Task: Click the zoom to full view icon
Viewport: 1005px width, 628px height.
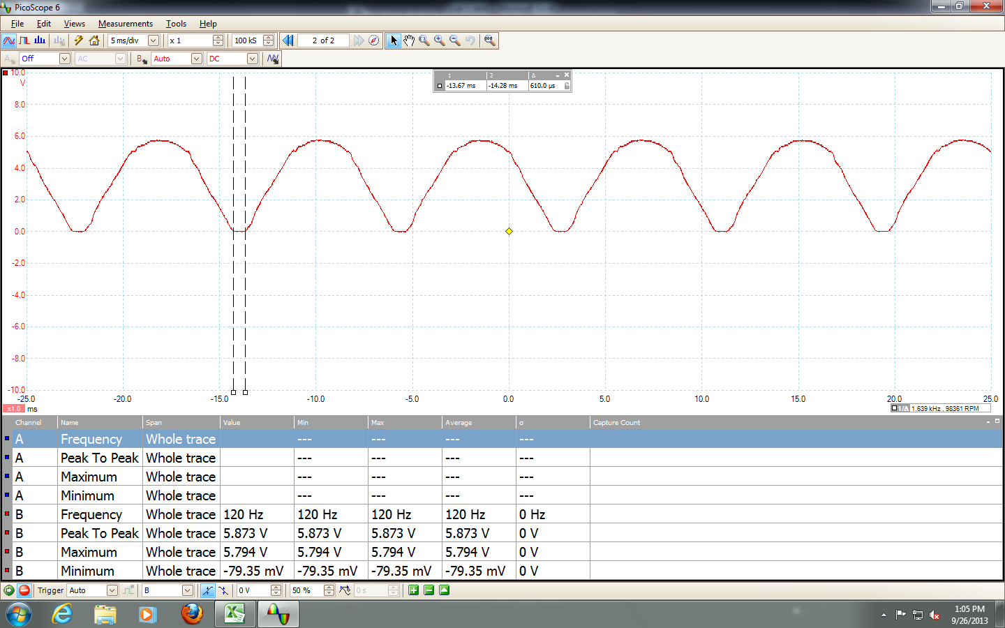Action: [x=490, y=40]
